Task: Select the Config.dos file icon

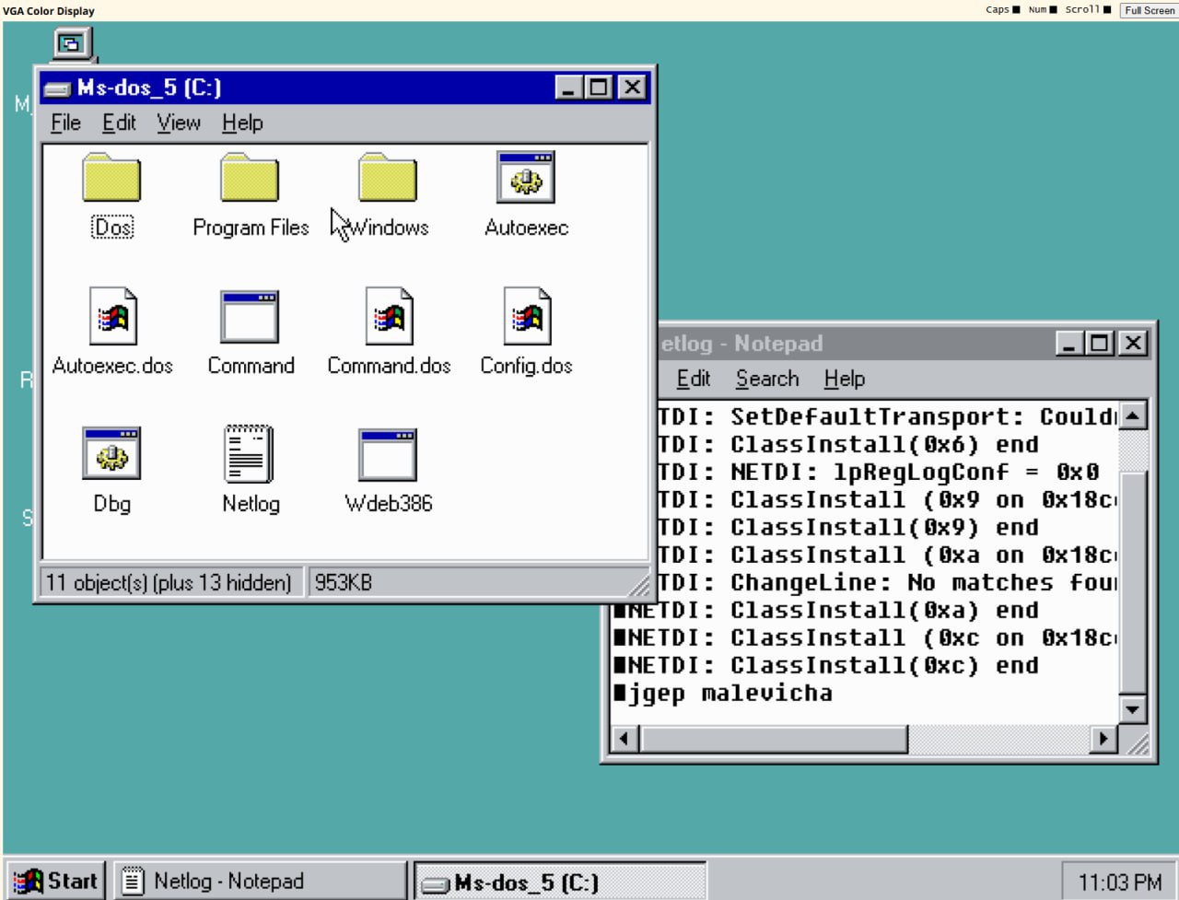Action: pyautogui.click(x=526, y=316)
